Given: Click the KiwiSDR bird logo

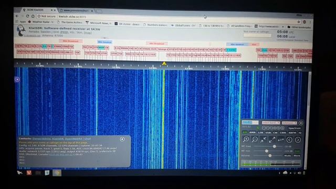Looking at the screenshot, I should (x=21, y=30).
